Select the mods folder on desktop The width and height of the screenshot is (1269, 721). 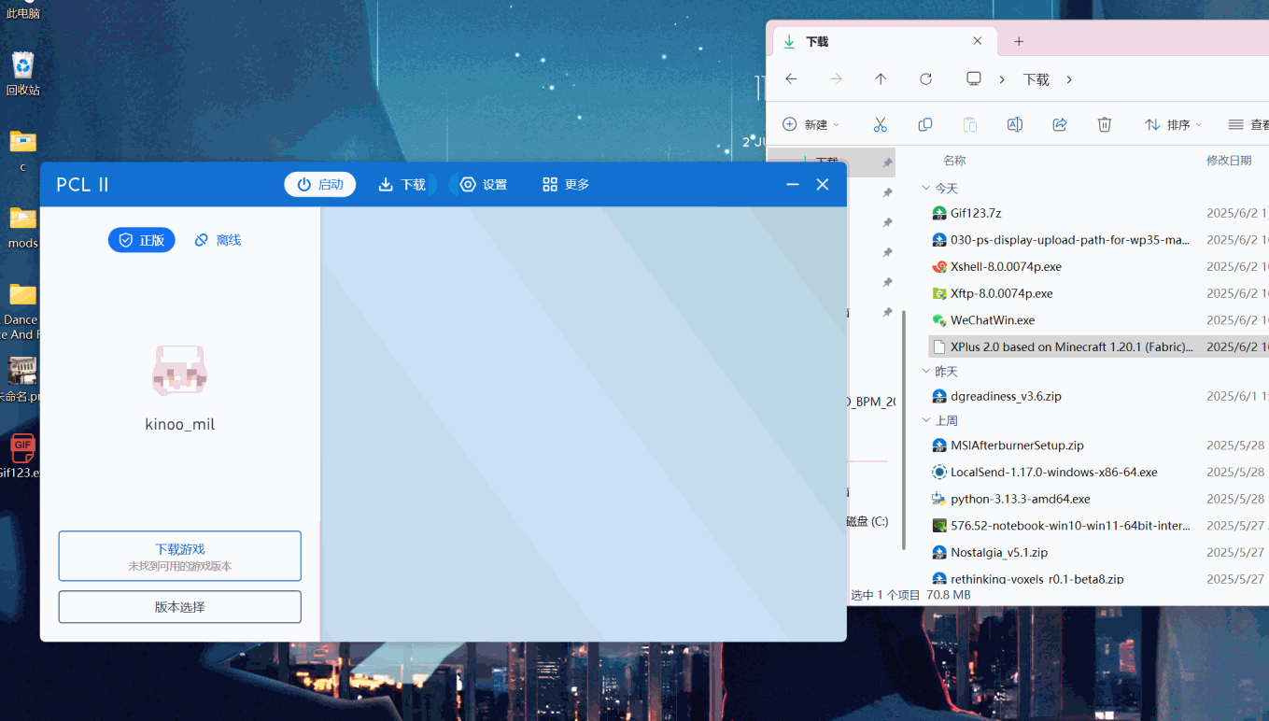pos(22,228)
